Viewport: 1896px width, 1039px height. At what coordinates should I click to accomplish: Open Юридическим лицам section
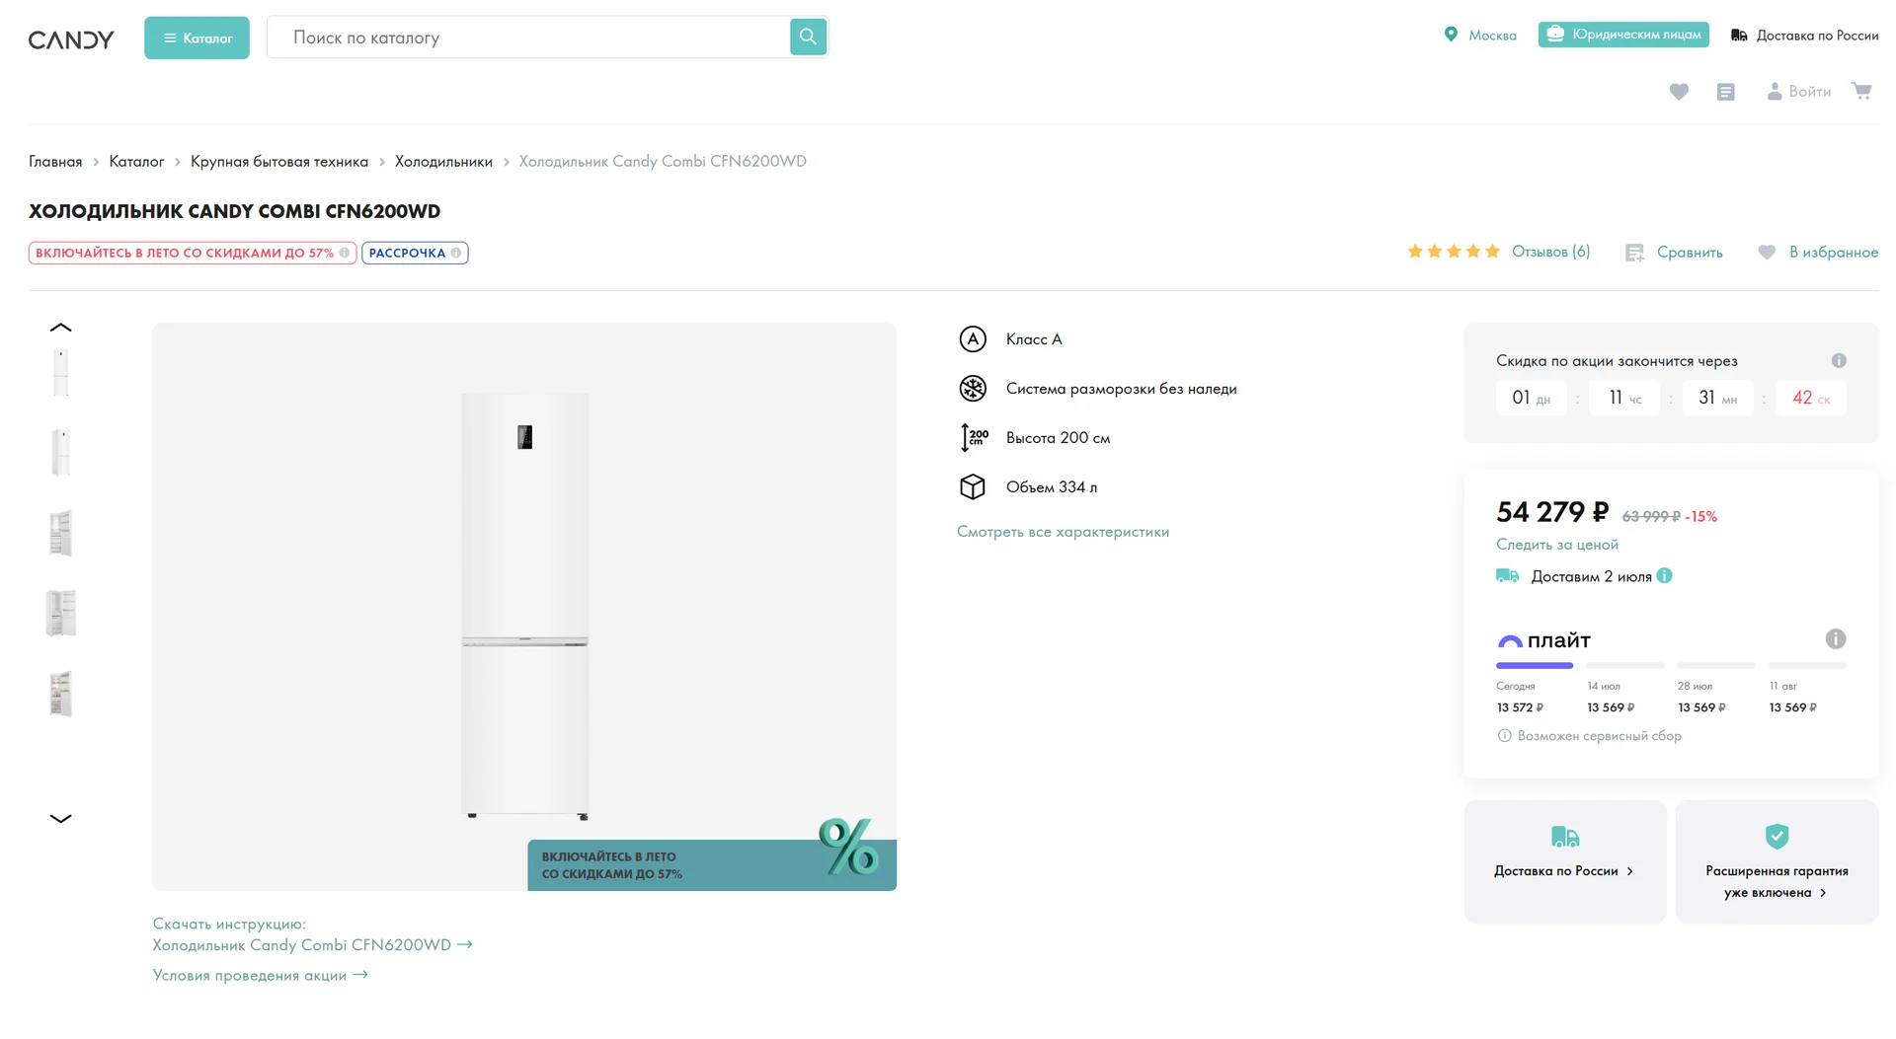tap(1623, 35)
